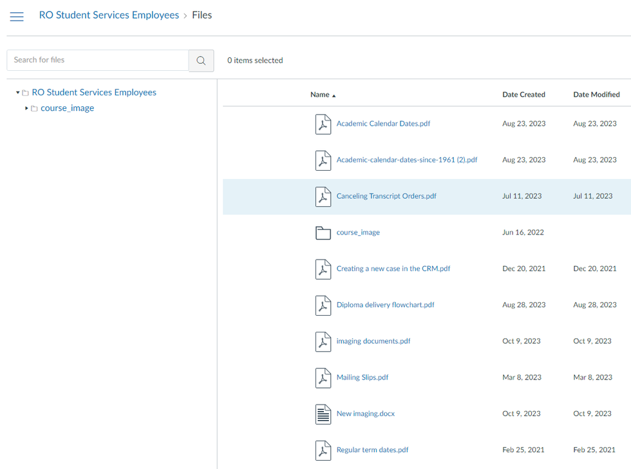The image size is (631, 469).
Task: Click Jun 16, 2022 created date of course_image
Action: click(x=523, y=233)
